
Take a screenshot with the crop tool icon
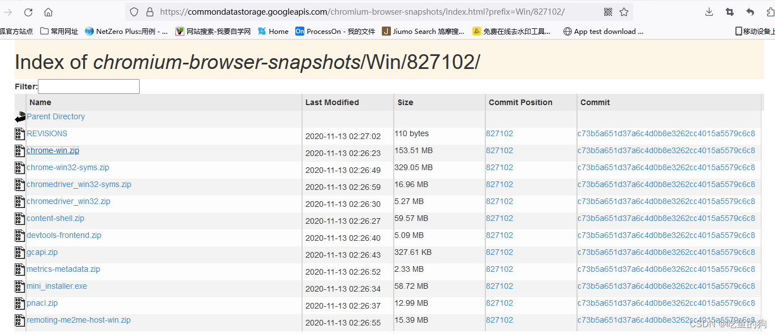730,11
